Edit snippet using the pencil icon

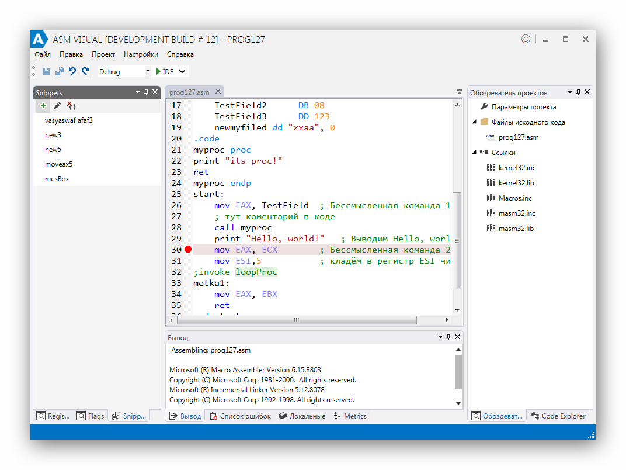(57, 106)
